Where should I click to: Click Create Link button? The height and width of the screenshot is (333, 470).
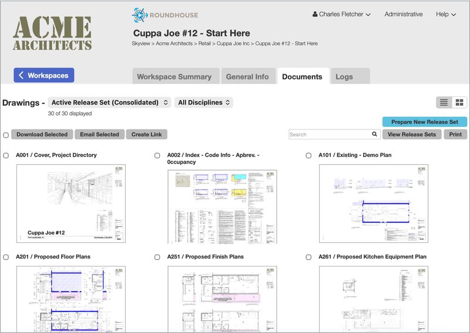point(146,134)
